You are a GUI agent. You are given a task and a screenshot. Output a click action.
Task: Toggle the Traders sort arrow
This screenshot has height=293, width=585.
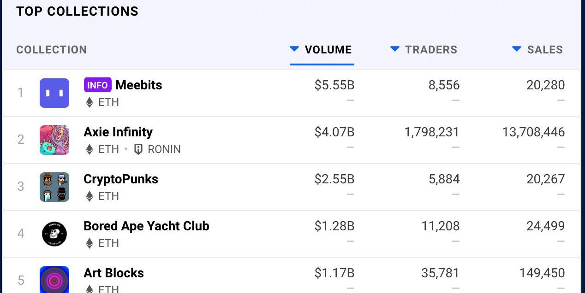pos(395,49)
